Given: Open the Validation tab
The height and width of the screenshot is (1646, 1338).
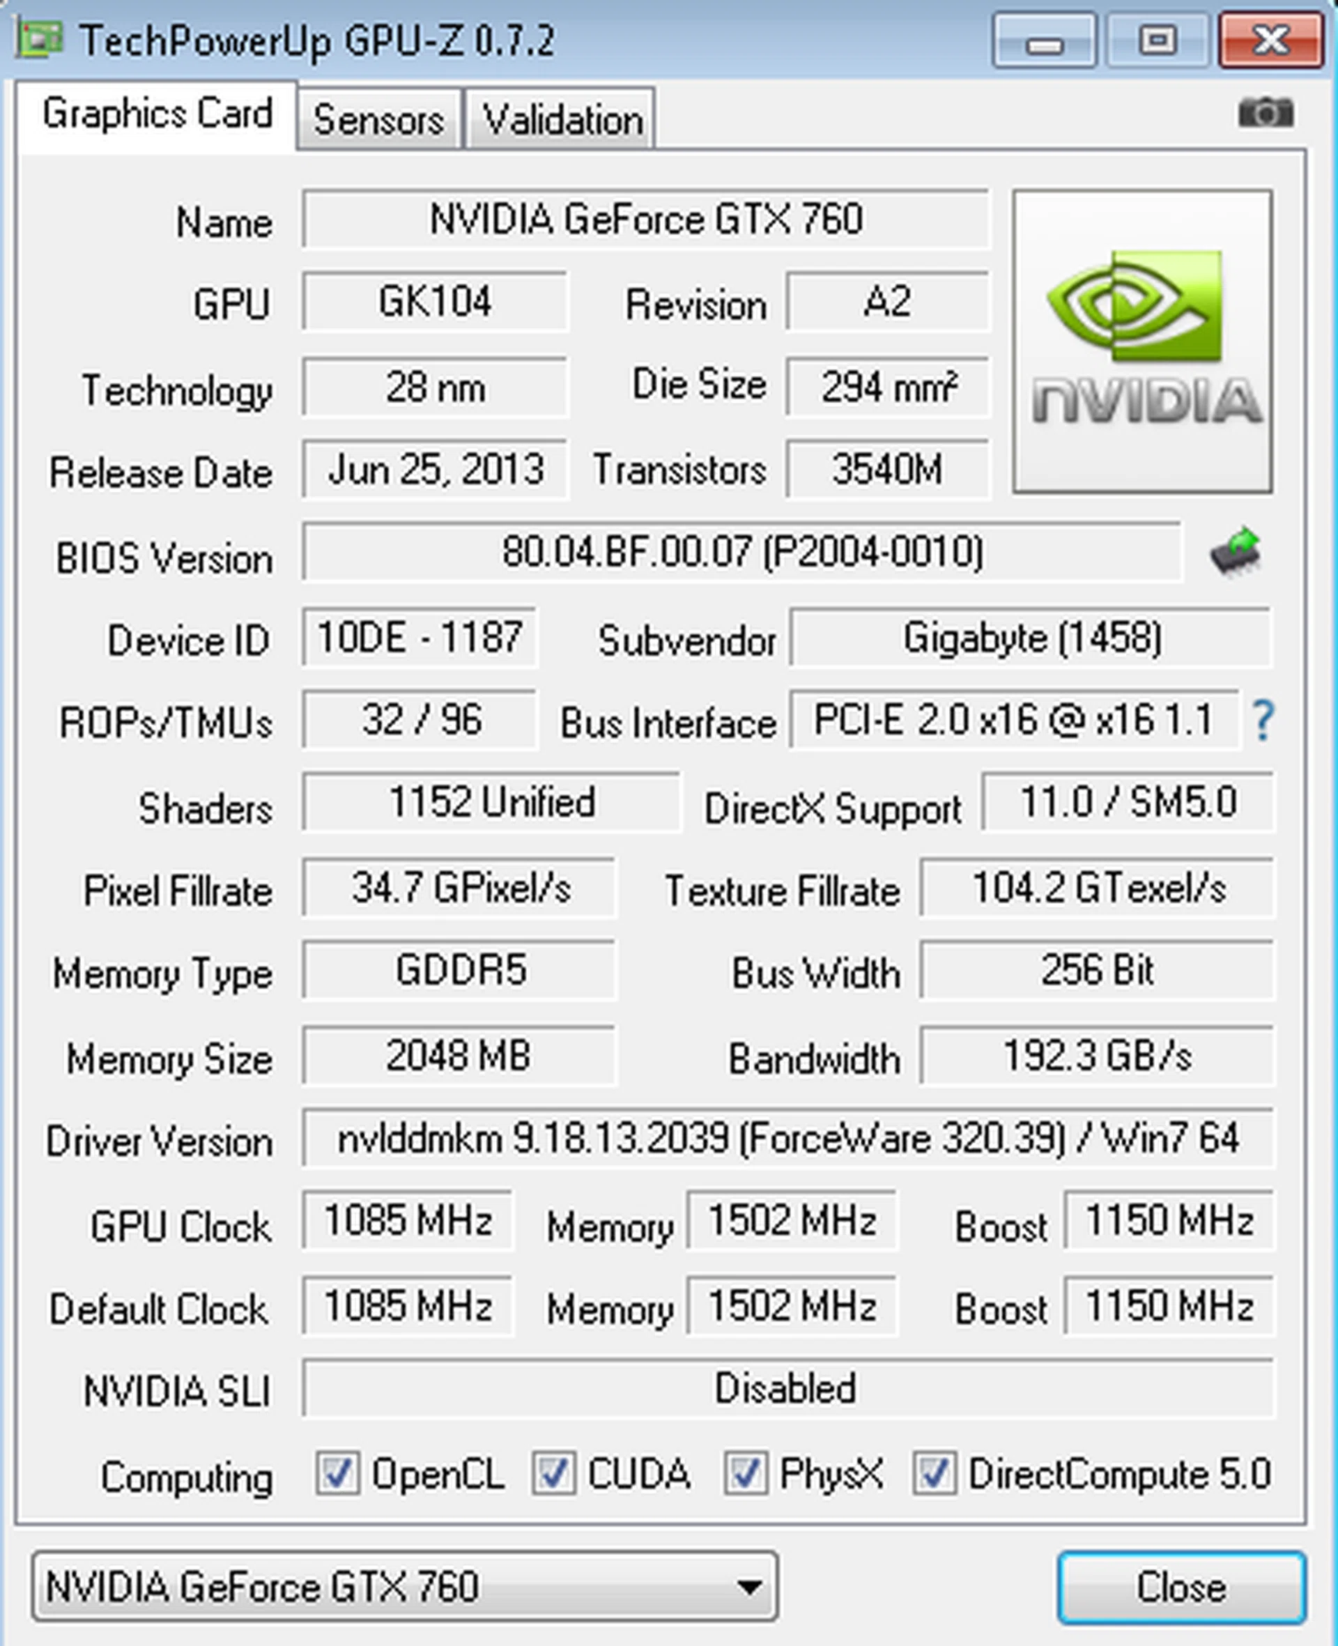Looking at the screenshot, I should click(562, 119).
